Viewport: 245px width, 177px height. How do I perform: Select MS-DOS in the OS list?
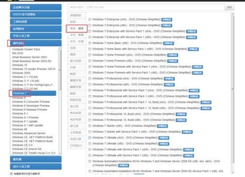coord(18,53)
